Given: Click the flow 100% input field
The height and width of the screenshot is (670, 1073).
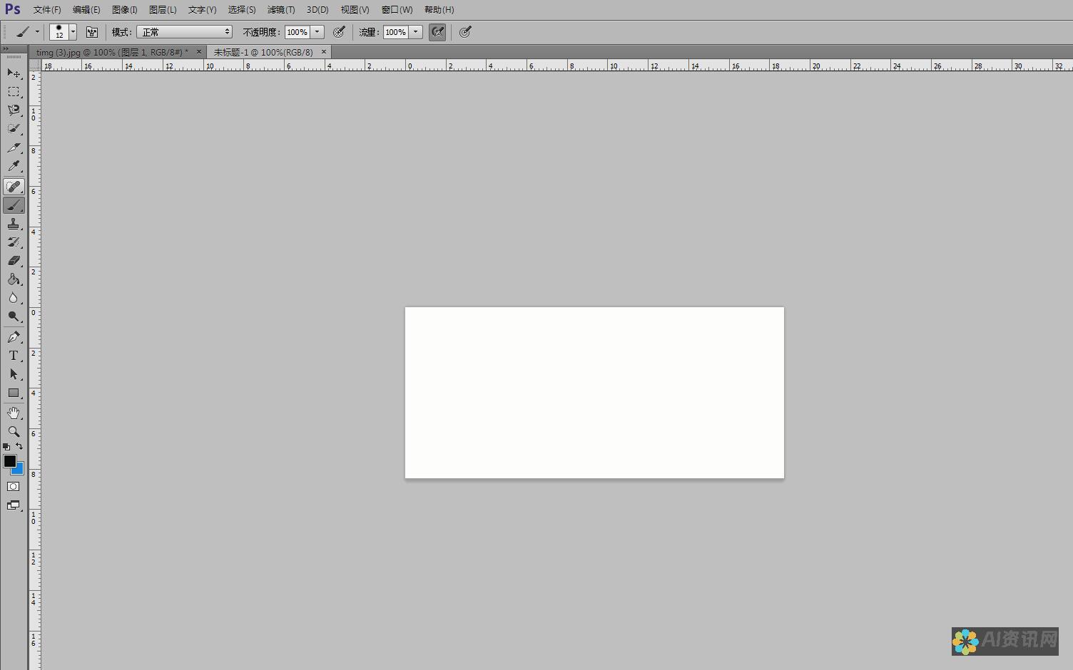Looking at the screenshot, I should tap(395, 32).
